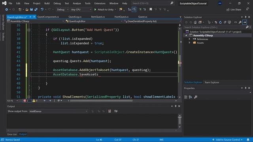Screen dimensions: 253x142
Task: Switch to the HuntQuest.cs tab
Action: coord(121,17)
